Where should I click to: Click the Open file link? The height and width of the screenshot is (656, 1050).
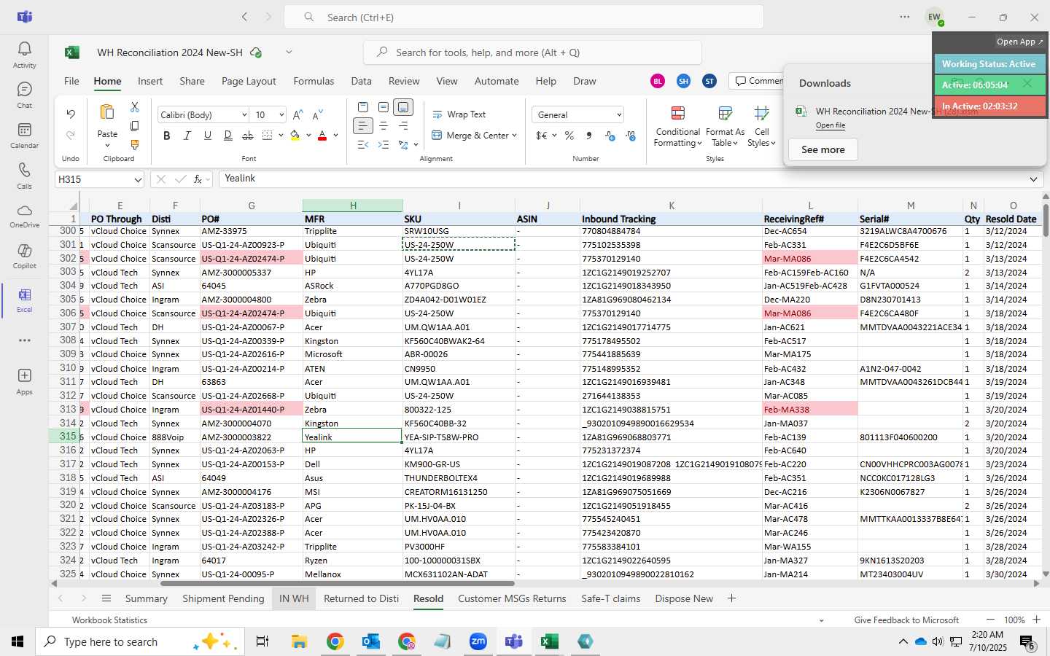[x=831, y=125]
